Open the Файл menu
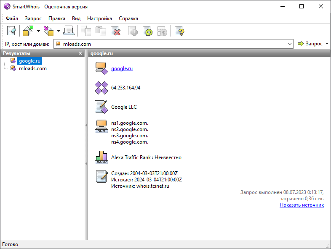Image resolution: width=331 pixels, height=249 pixels. click(x=12, y=18)
